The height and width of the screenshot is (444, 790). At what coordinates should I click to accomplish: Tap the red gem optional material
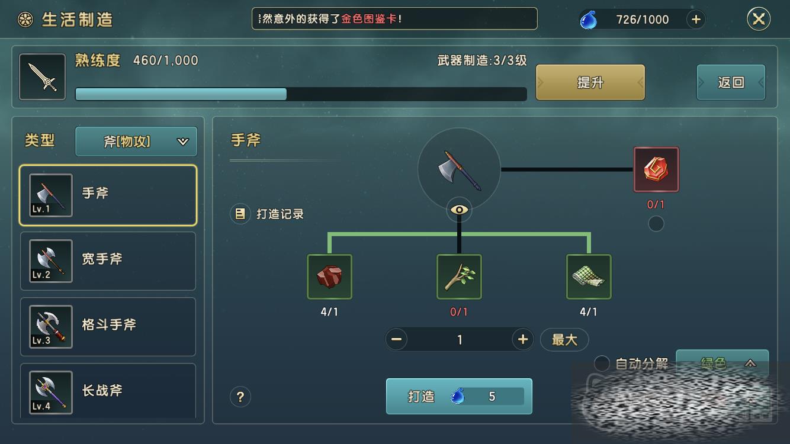tap(656, 170)
